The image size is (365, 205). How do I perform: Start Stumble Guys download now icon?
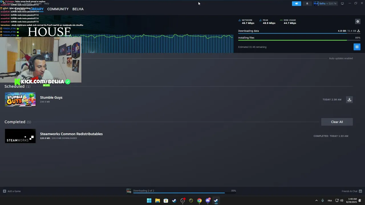349,99
